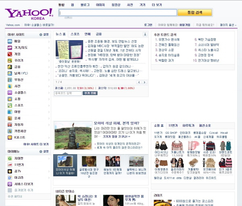Open the large Moai statue photo
The image size is (242, 206).
[x=73, y=135]
